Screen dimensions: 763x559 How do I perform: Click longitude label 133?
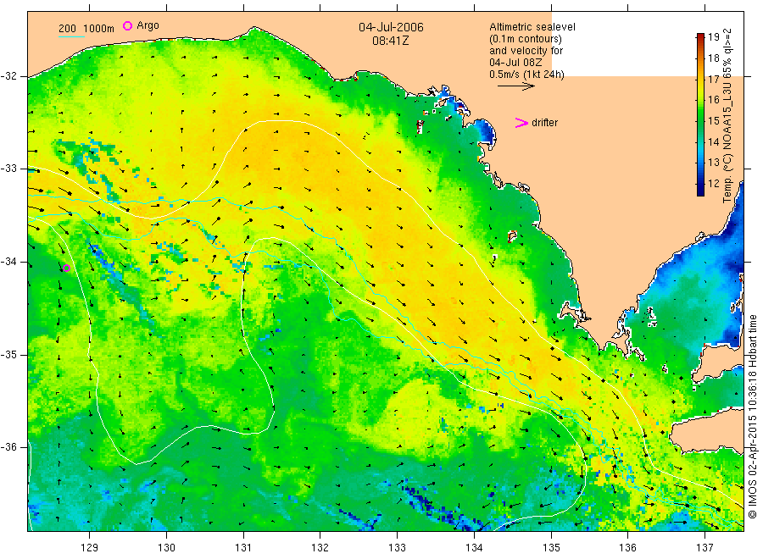tap(397, 548)
